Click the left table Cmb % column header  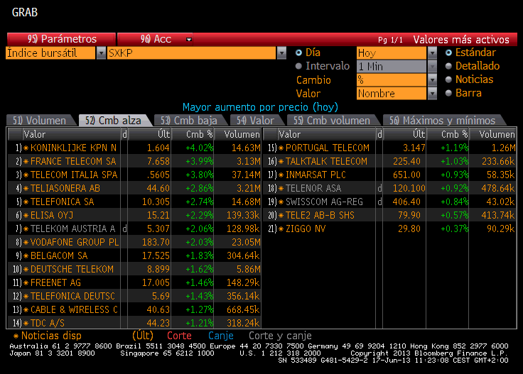coord(193,134)
